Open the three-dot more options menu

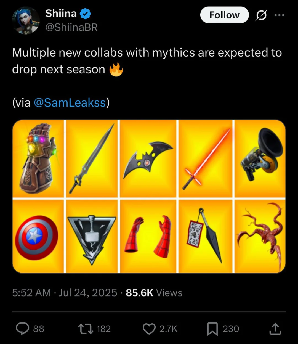pos(279,15)
